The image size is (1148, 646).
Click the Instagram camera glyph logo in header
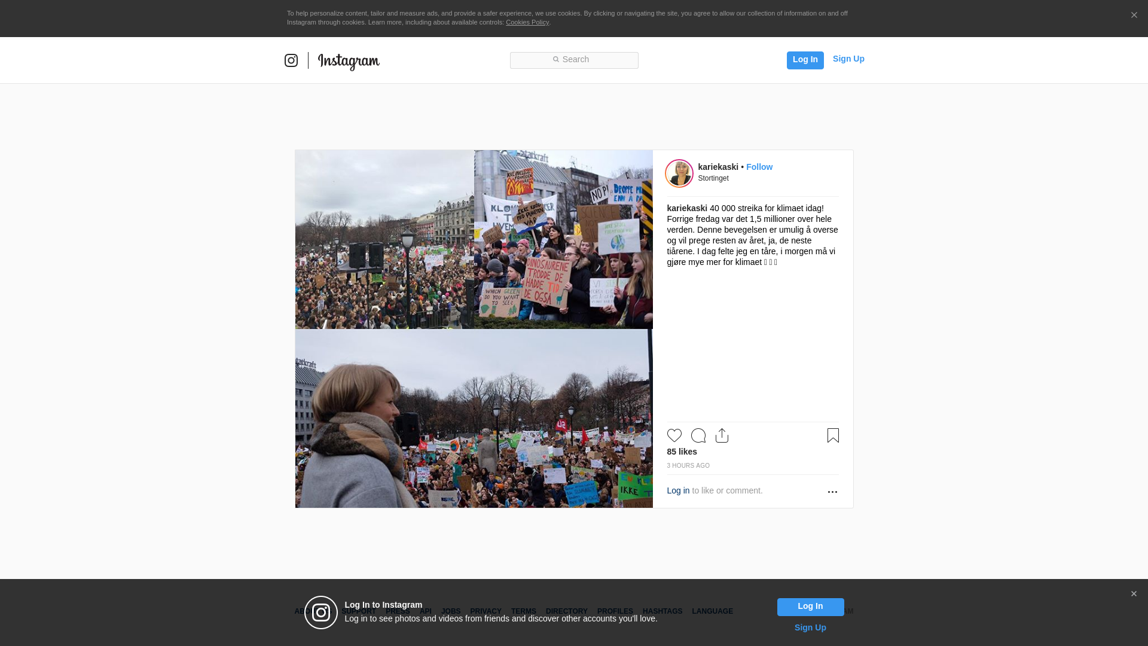click(291, 60)
